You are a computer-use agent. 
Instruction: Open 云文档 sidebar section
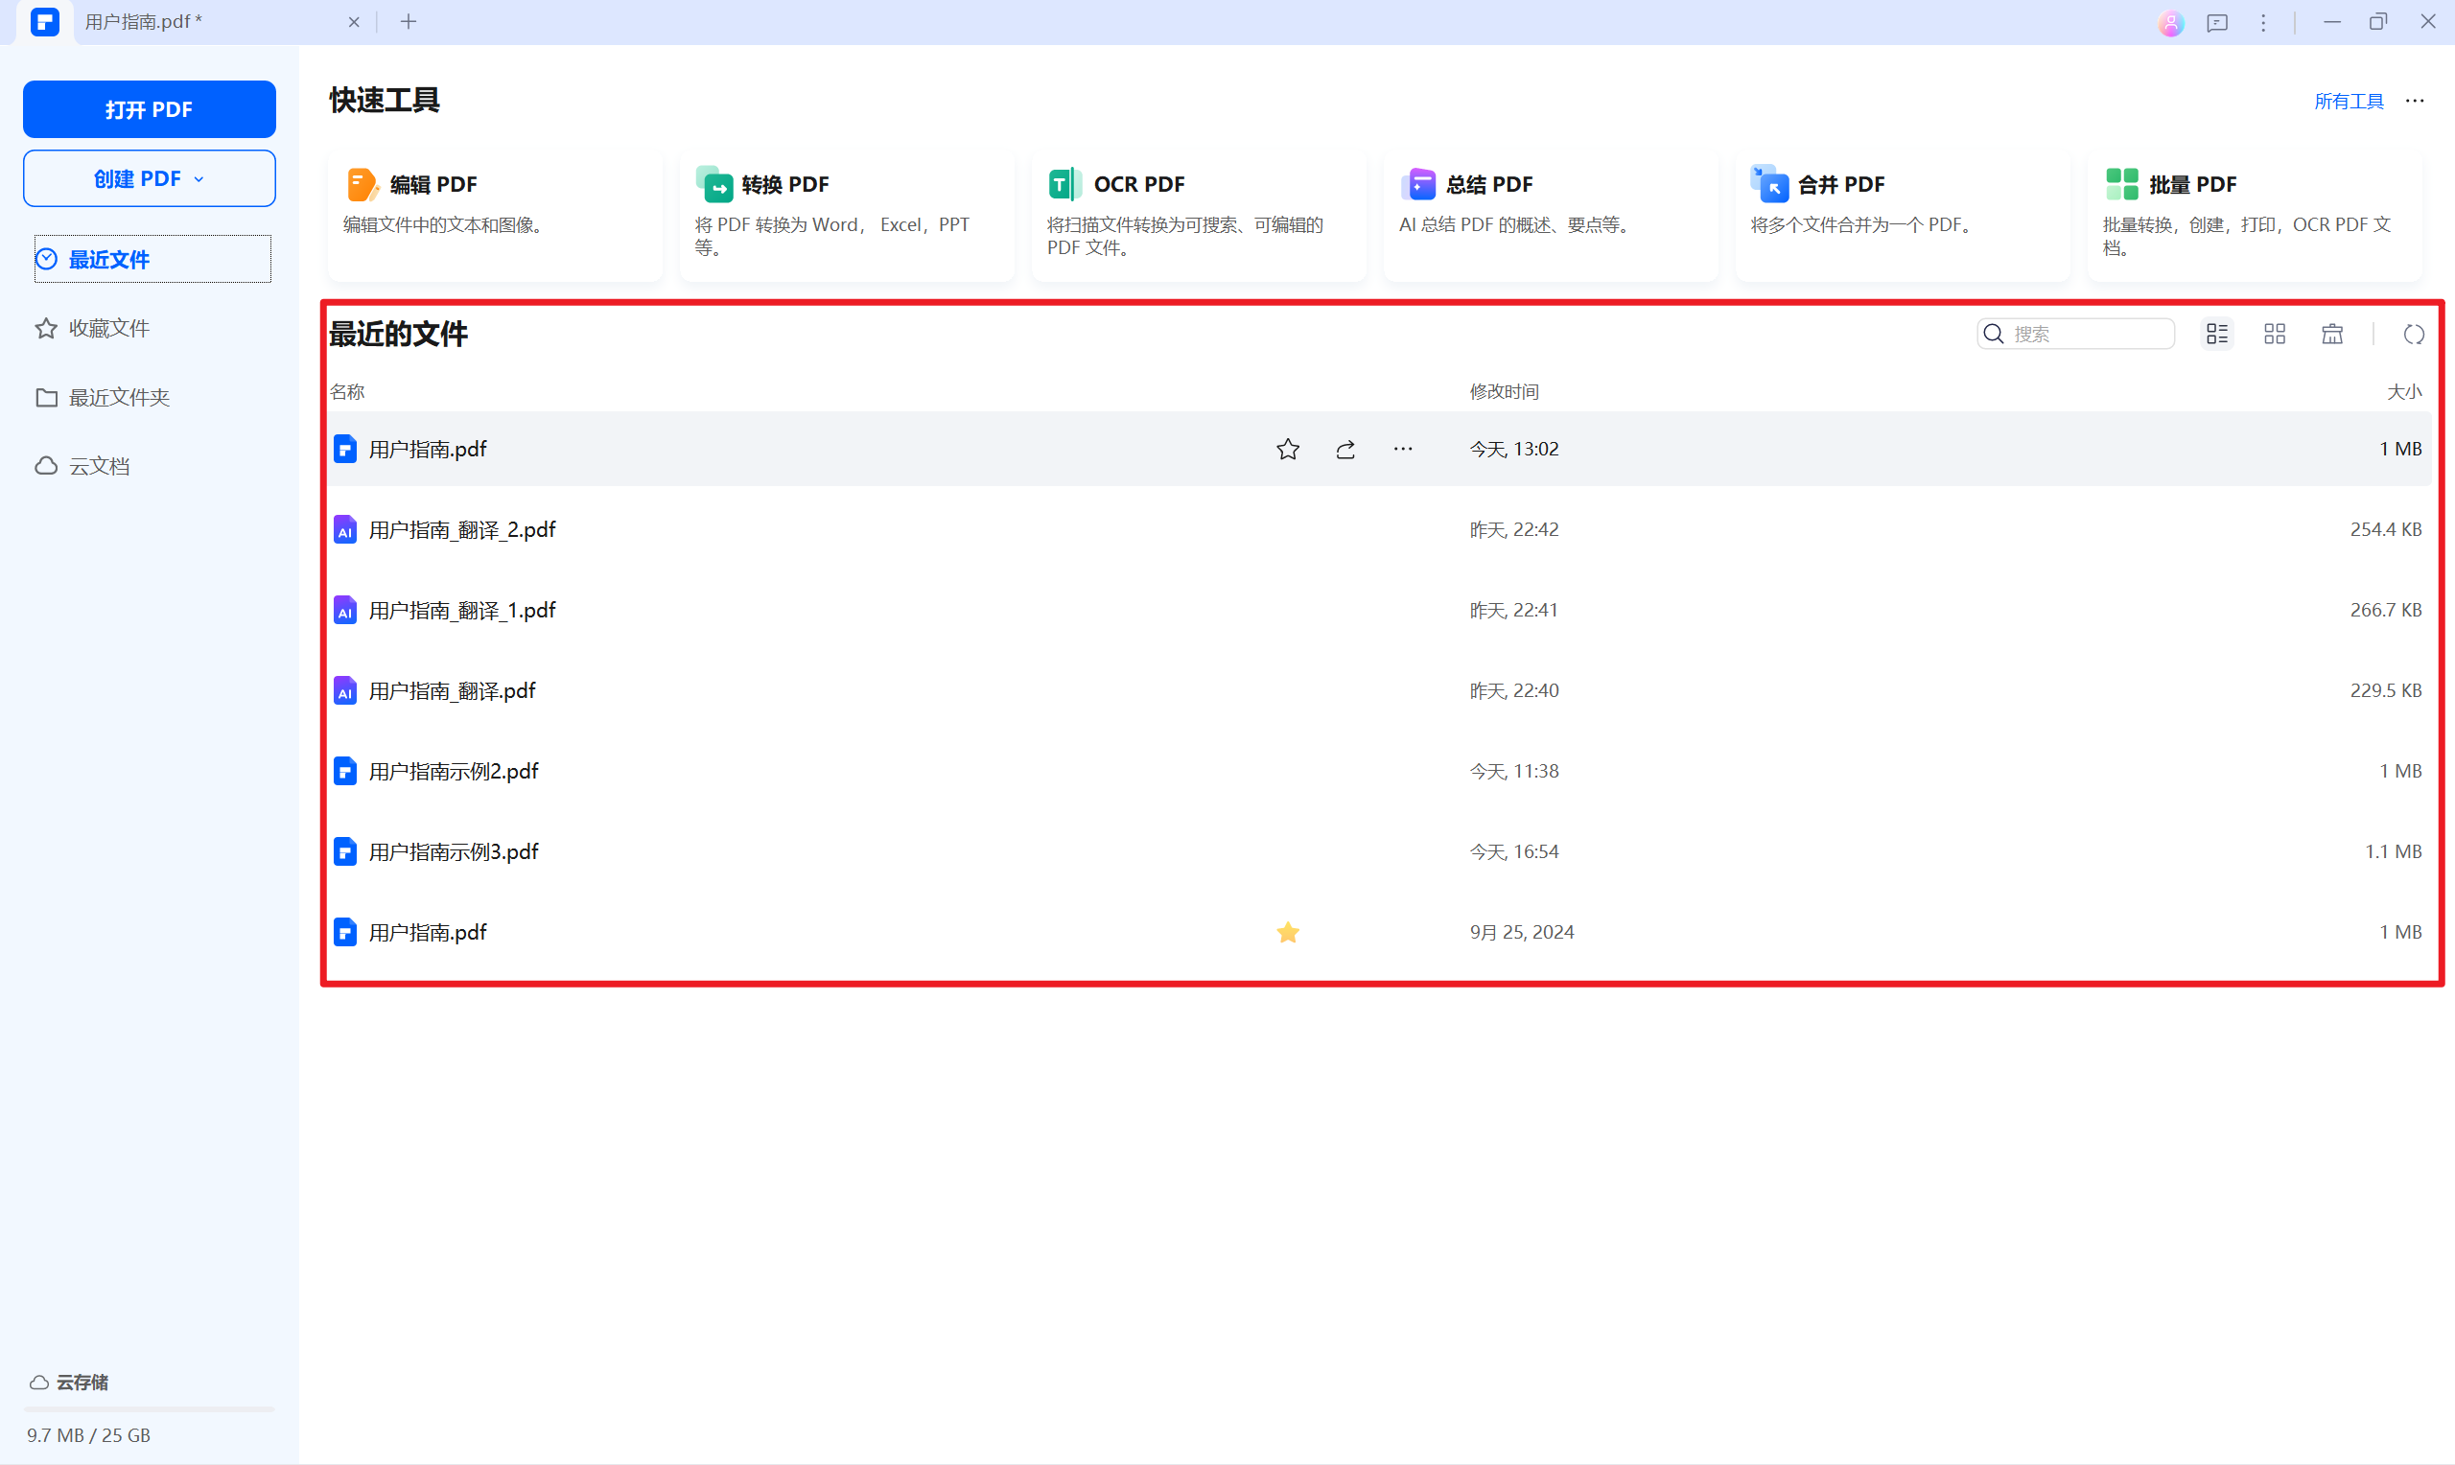[x=99, y=467]
